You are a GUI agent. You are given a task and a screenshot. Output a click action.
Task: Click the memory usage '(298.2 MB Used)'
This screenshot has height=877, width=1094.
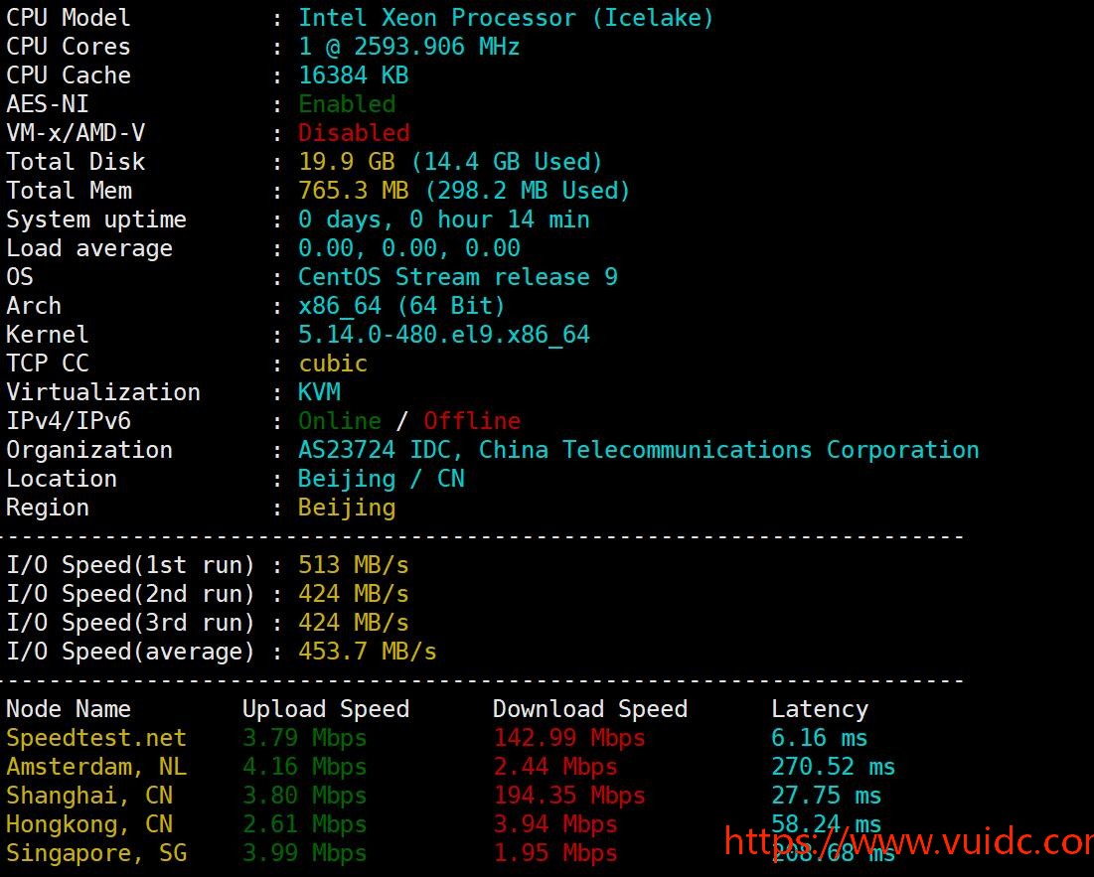[527, 191]
